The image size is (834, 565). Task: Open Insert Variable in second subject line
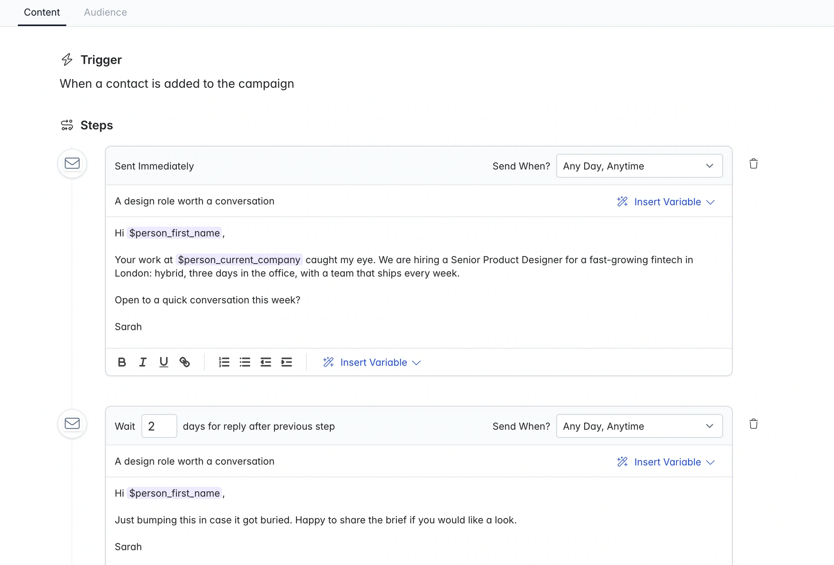coord(666,462)
